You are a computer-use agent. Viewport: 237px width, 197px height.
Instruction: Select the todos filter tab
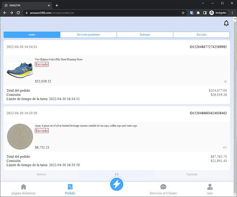coord(32,35)
